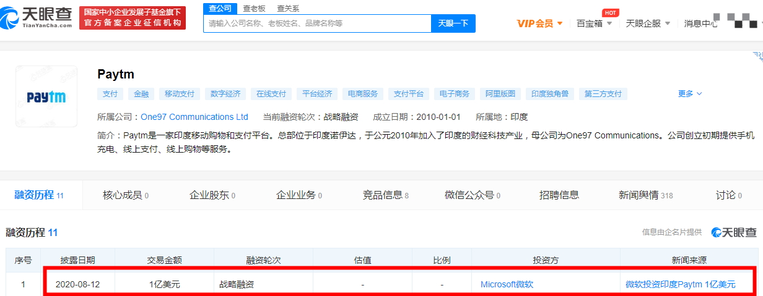Expand the 百宝箱 menu
Viewport: 763px width, 296px height.
click(594, 23)
